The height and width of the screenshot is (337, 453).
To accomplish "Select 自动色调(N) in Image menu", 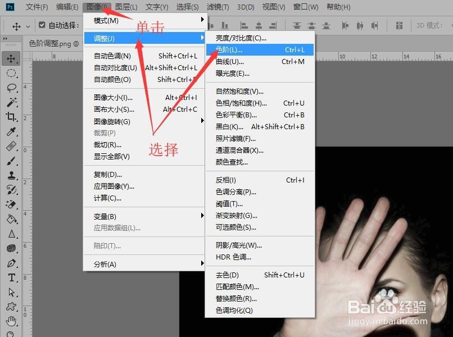I will point(144,56).
